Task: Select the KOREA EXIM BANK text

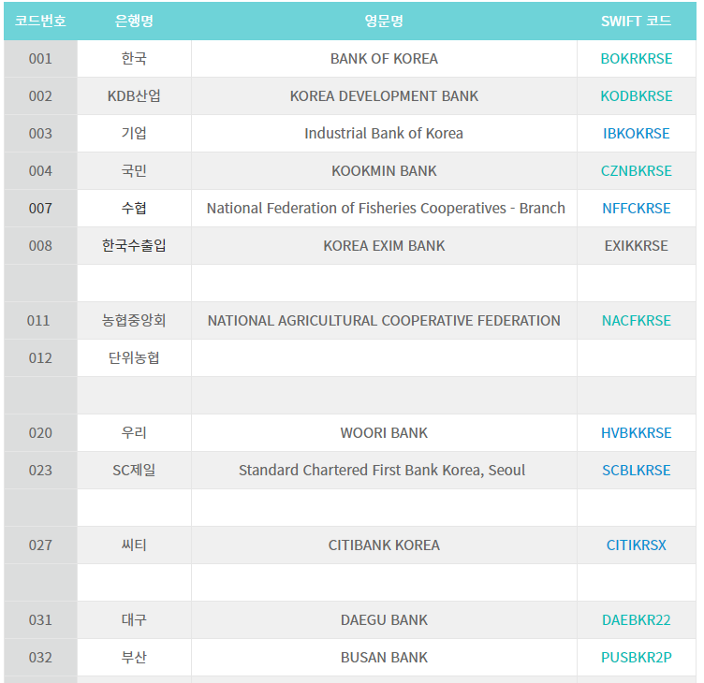Action: coord(384,246)
